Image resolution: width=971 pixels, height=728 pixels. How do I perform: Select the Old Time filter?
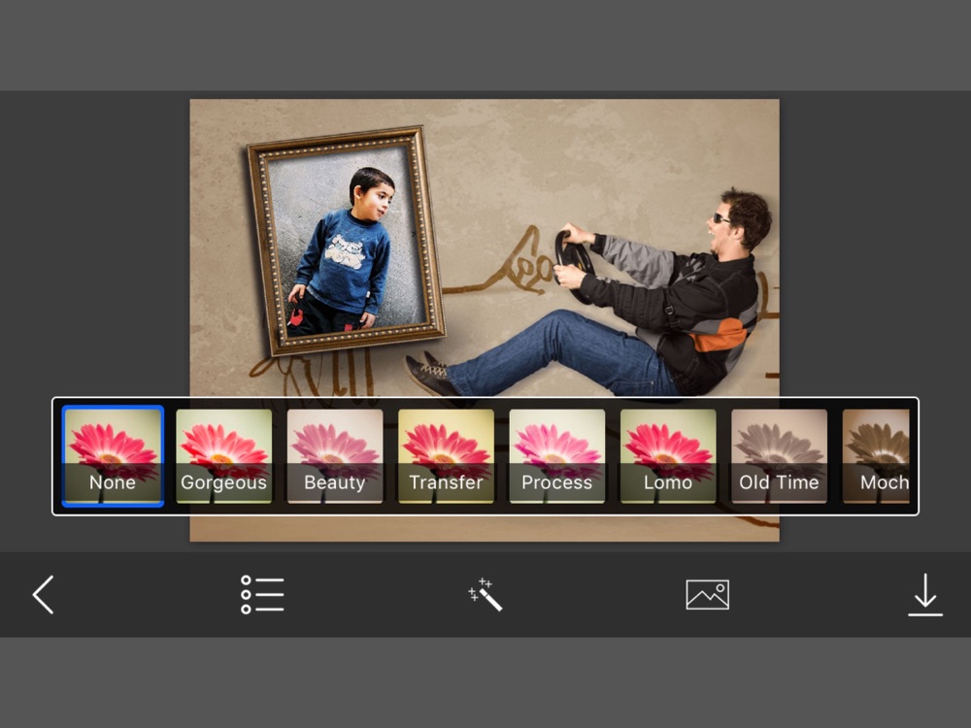(779, 456)
